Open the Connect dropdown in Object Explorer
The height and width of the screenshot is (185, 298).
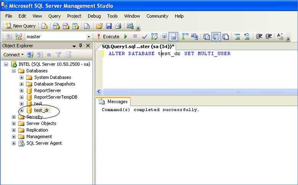(x=13, y=55)
